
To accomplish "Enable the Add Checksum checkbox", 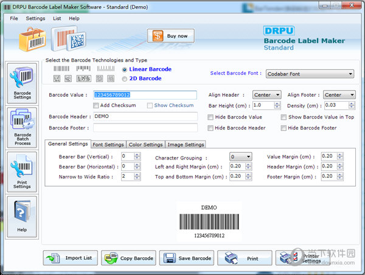I will [x=96, y=106].
